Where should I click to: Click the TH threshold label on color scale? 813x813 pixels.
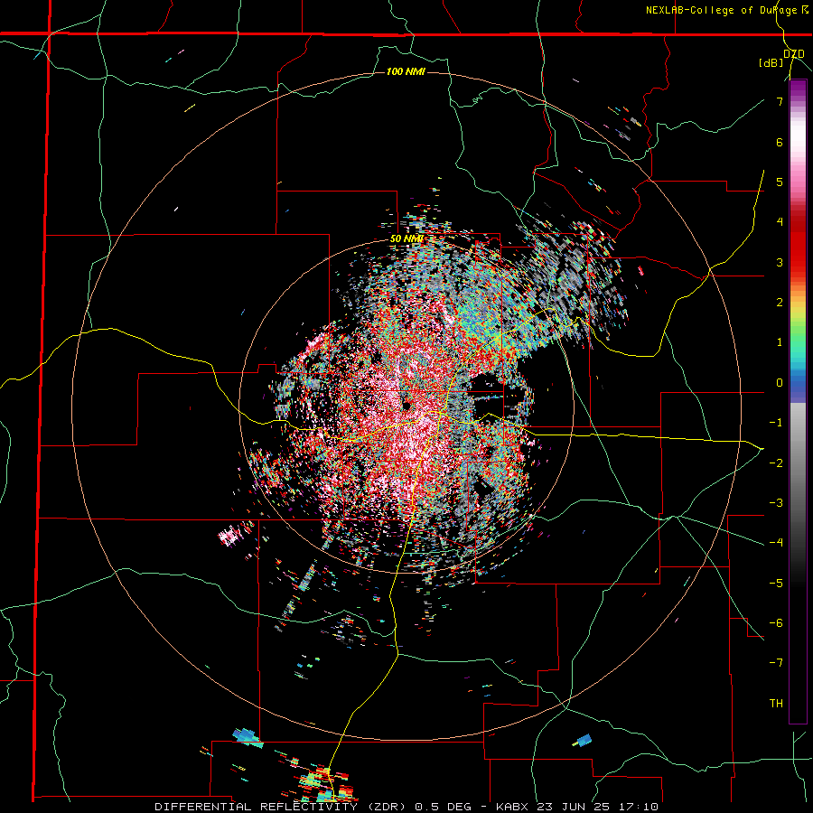(x=776, y=704)
